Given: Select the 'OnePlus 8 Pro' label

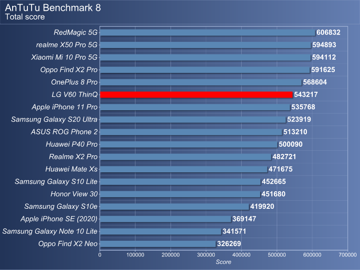Looking at the screenshot, I should [74, 82].
